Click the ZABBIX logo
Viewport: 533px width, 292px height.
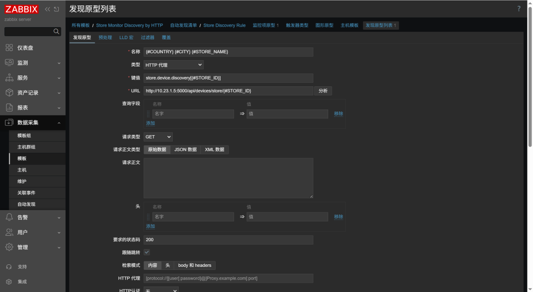pyautogui.click(x=21, y=9)
